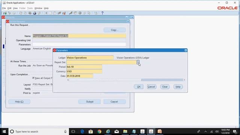Open the Window menu
Viewport: 240px width, 135px height.
(x=38, y=8)
